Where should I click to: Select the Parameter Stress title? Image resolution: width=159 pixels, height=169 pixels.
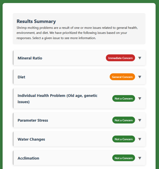click(x=33, y=120)
